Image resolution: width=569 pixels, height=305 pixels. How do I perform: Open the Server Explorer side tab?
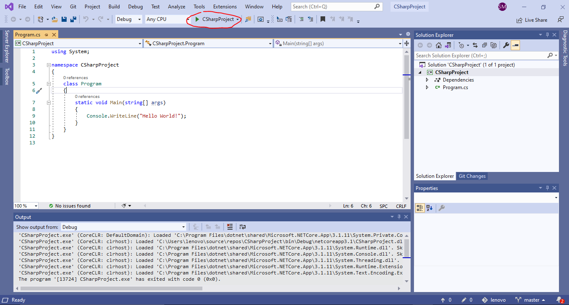click(x=7, y=46)
